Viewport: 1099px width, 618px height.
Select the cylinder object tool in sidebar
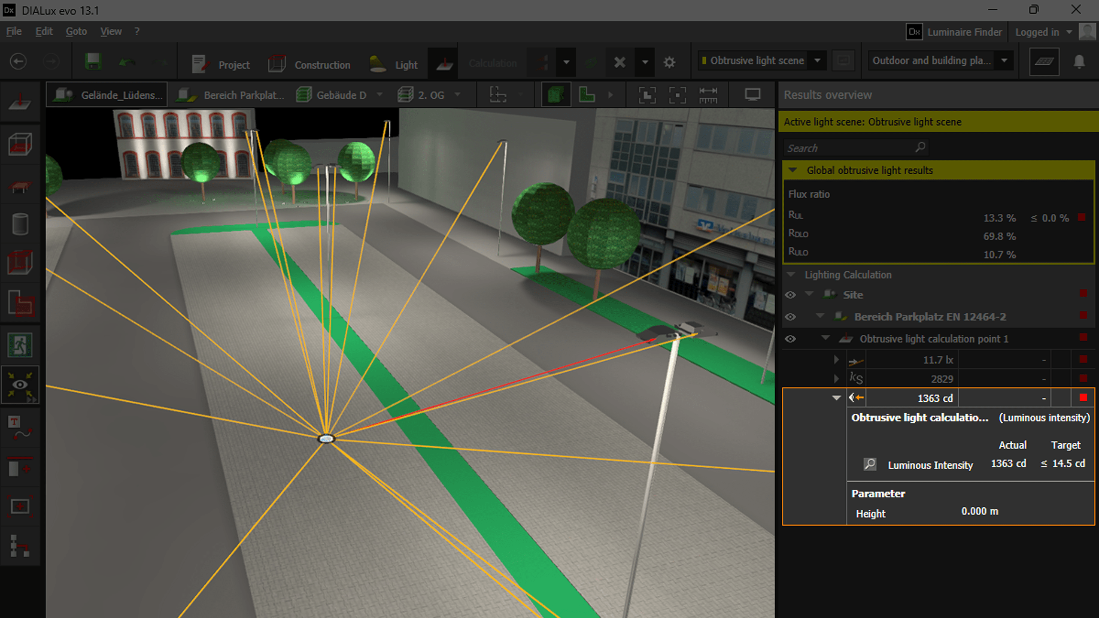20,224
